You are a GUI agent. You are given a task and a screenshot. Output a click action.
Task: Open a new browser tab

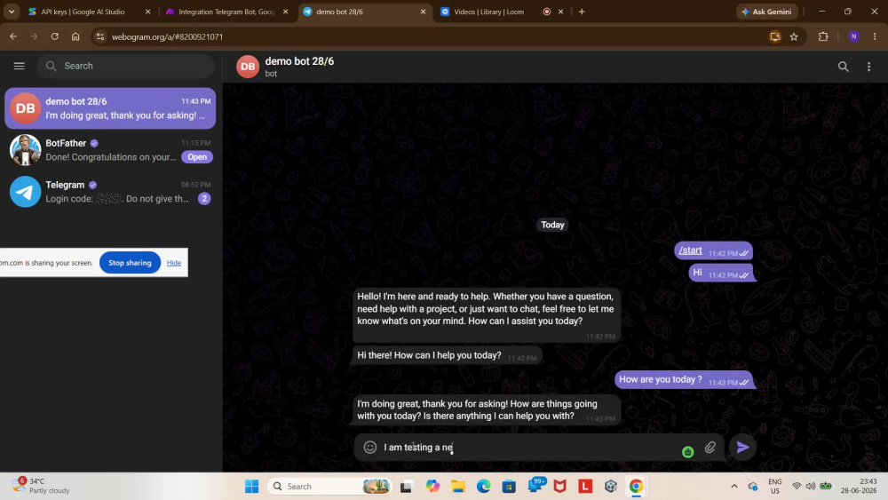click(x=582, y=12)
